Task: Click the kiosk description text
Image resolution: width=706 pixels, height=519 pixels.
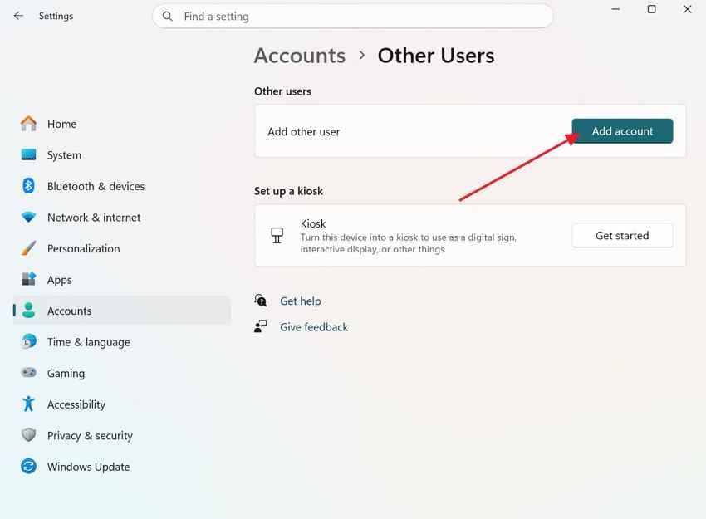Action: [x=409, y=243]
